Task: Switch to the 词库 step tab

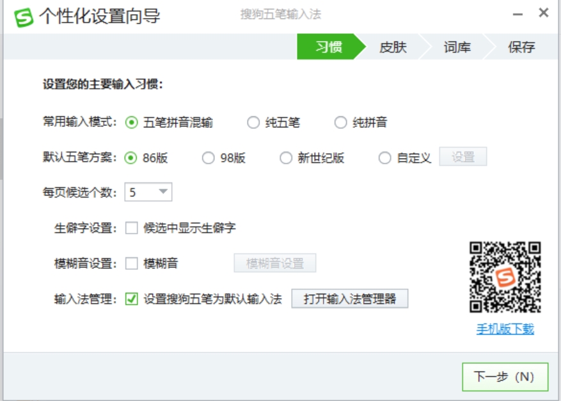Action: click(457, 47)
